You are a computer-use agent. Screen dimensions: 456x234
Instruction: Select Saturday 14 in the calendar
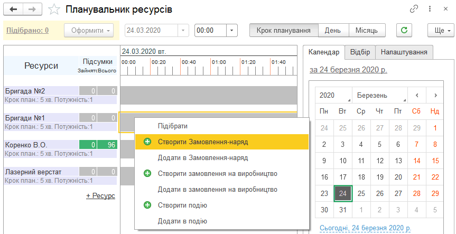coord(417,161)
